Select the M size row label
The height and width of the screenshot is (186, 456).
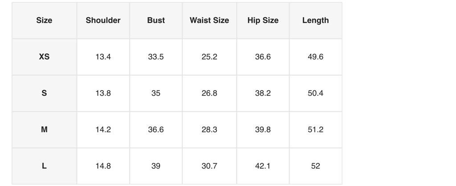click(44, 130)
